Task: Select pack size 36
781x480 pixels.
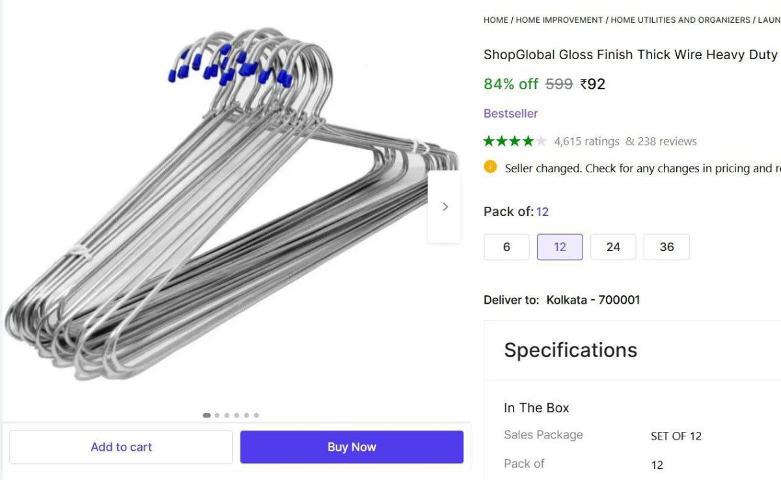Action: pyautogui.click(x=666, y=247)
